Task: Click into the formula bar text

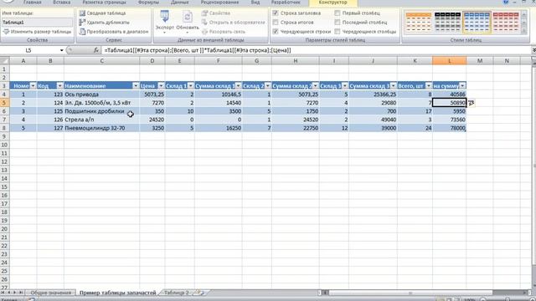Action: [198, 50]
